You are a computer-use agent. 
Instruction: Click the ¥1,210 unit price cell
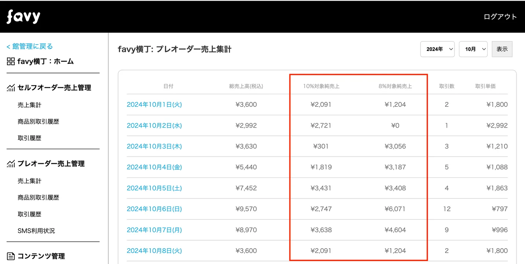[497, 146]
